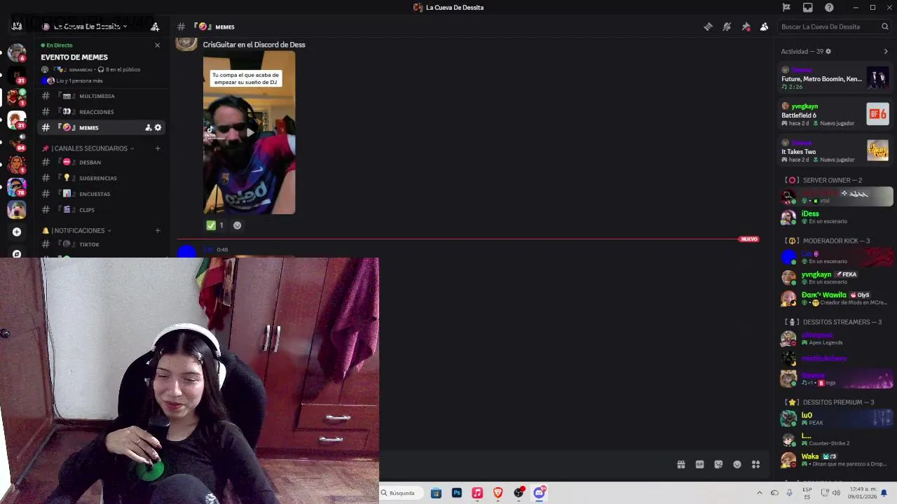Screen dimensions: 897x504
Task: Toggle member list icon in header
Action: pyautogui.click(x=764, y=27)
